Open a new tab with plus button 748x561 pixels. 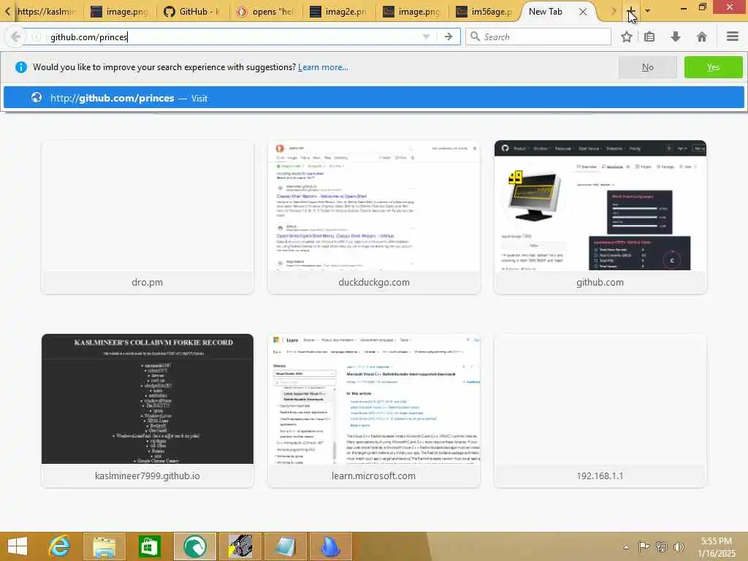(x=630, y=10)
